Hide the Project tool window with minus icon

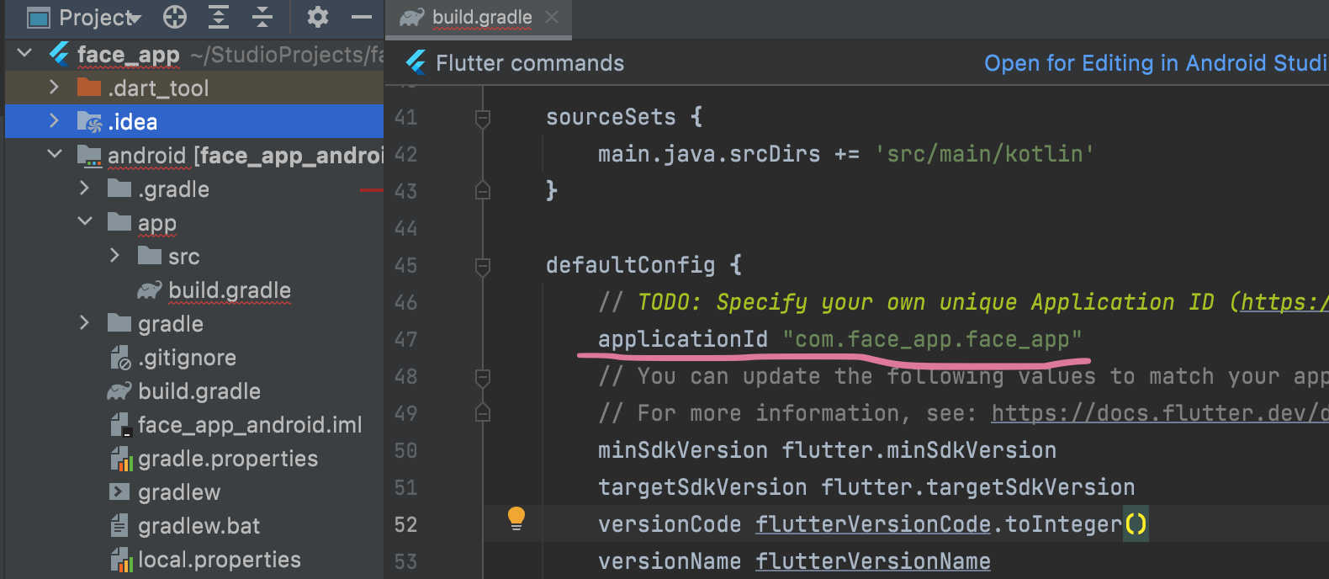point(362,17)
